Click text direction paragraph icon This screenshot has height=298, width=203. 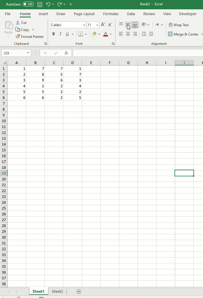click(x=157, y=25)
